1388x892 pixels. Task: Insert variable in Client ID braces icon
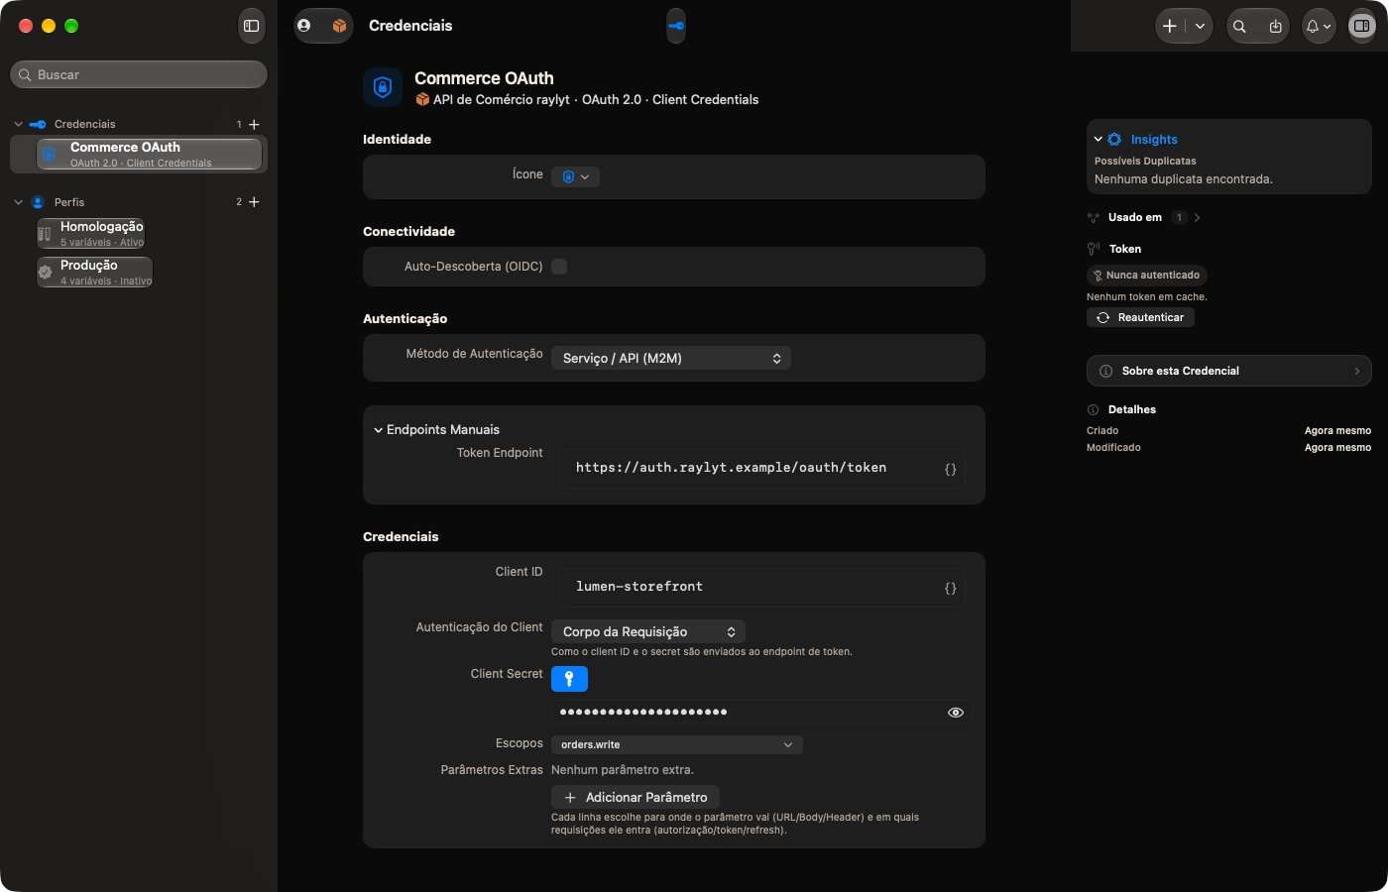951,588
